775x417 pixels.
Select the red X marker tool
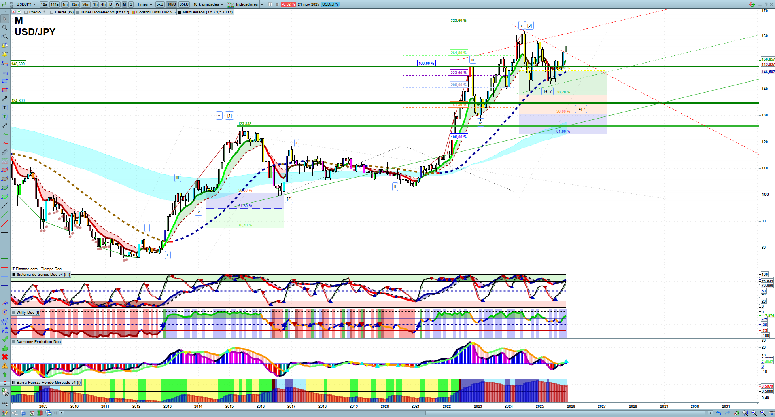pos(5,357)
